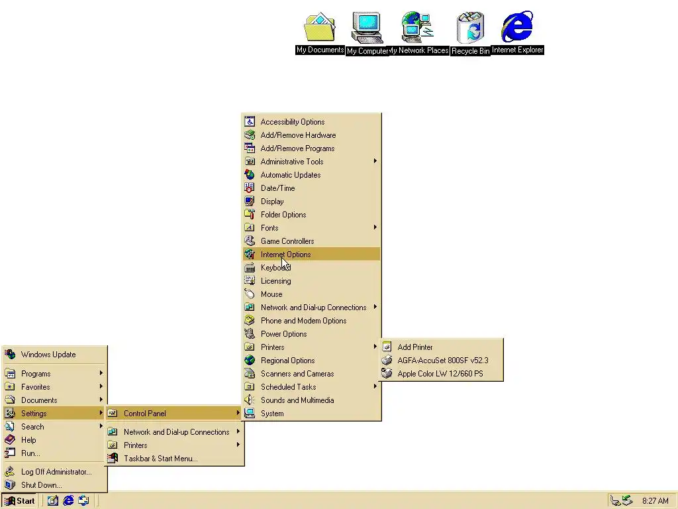Click the Scheduled Tasks text label
The image size is (678, 509).
(289, 387)
